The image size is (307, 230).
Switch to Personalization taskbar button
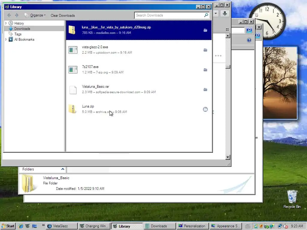coord(192,226)
